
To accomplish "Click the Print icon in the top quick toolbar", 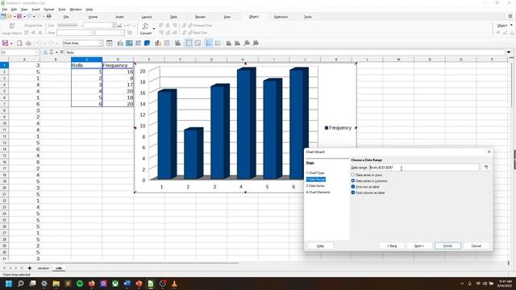I will (x=48, y=16).
